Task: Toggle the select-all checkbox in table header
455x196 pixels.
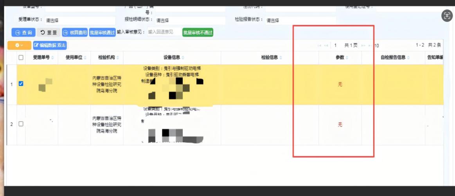Action: point(21,58)
